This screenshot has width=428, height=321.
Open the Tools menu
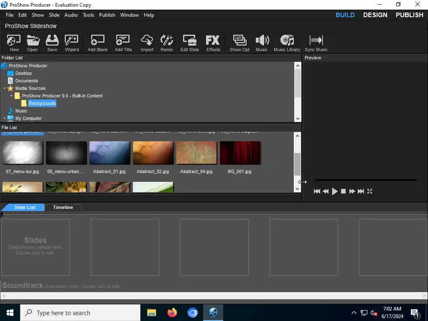[89, 15]
